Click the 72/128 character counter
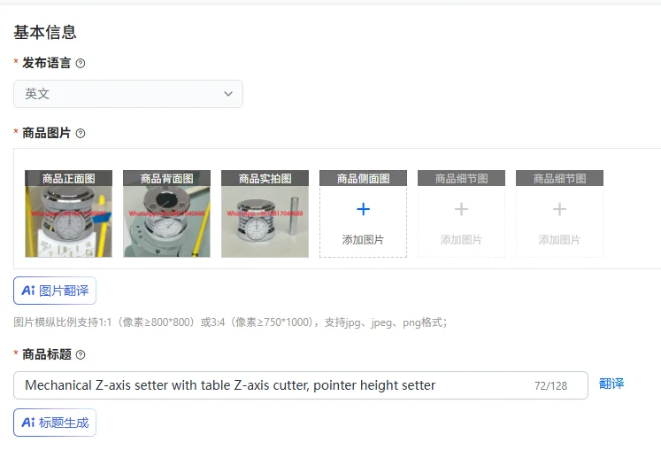Screen dimensions: 661x450 [x=550, y=386]
